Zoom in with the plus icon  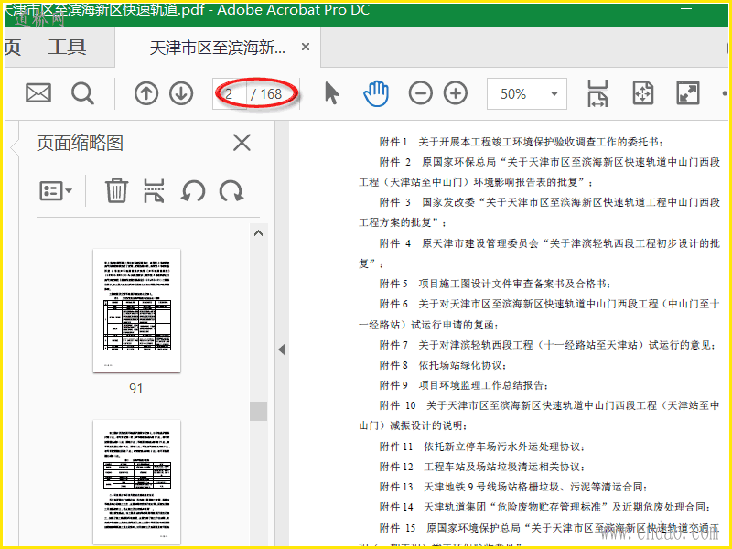click(x=456, y=93)
